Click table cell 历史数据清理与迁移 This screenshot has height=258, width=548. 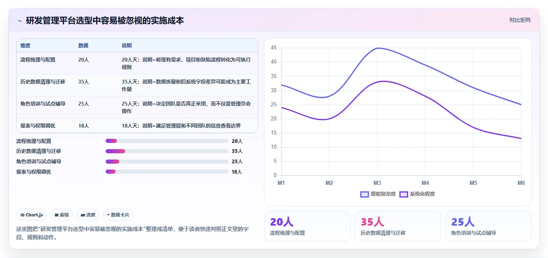point(43,82)
